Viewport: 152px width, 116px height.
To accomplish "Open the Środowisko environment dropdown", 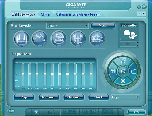I will tap(67, 26).
